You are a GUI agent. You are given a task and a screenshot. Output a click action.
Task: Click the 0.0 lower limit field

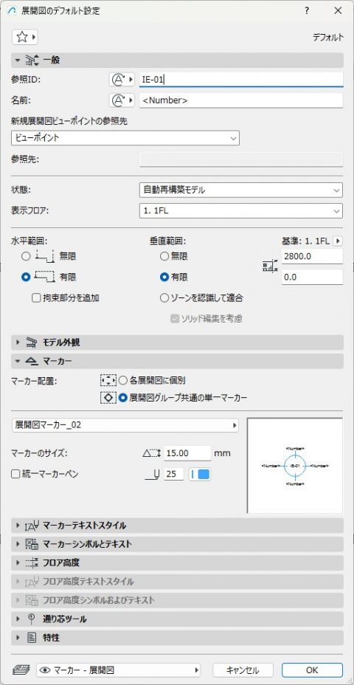pyautogui.click(x=312, y=277)
